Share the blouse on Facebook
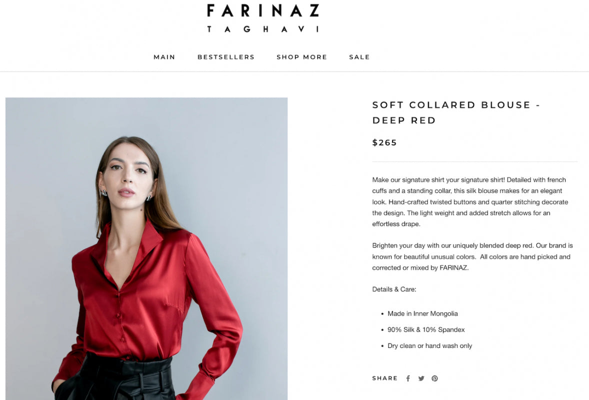 [x=408, y=378]
